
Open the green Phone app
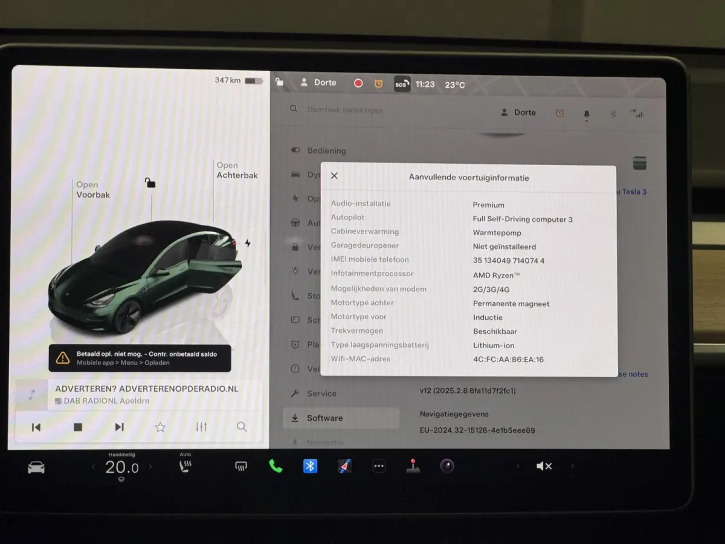pos(275,466)
